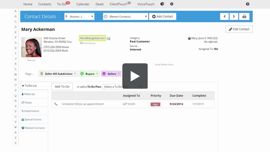Click the green Buyers smiley icon
Image resolution: width=270 pixels, height=152 pixels.
82,74
